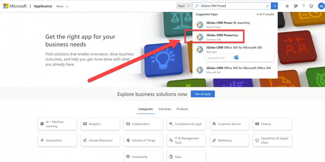Screen dimensions: 325x162
Task: Switch to the Products tab
Action: coord(182,109)
